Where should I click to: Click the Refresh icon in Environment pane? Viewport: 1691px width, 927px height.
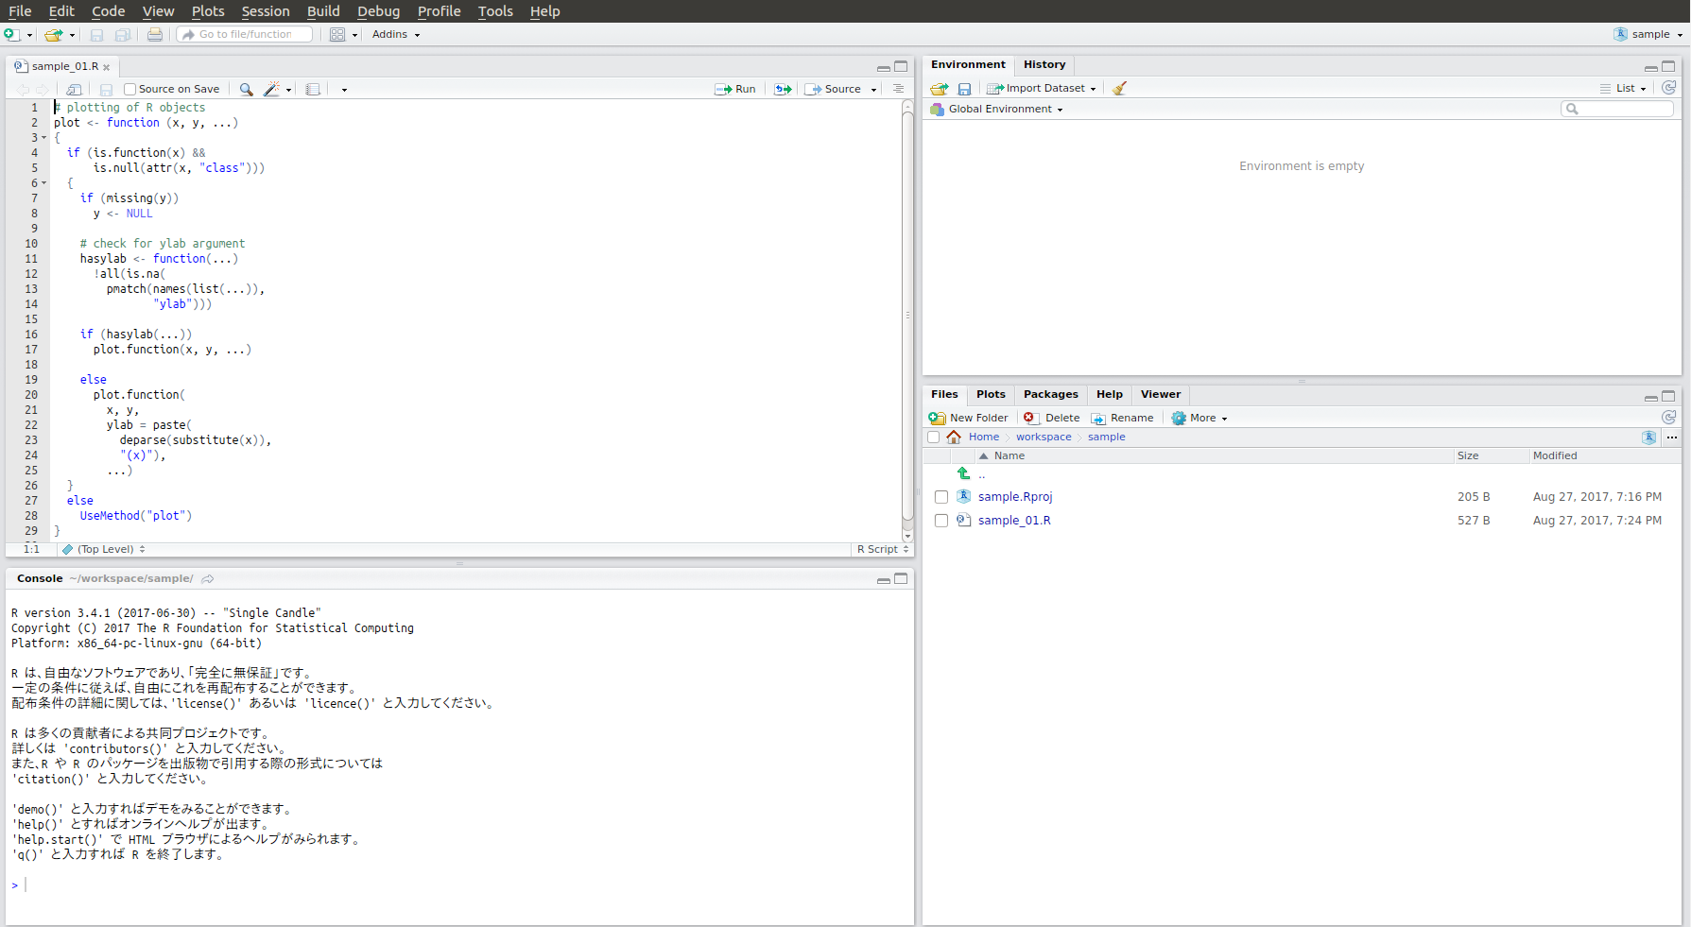(1669, 88)
